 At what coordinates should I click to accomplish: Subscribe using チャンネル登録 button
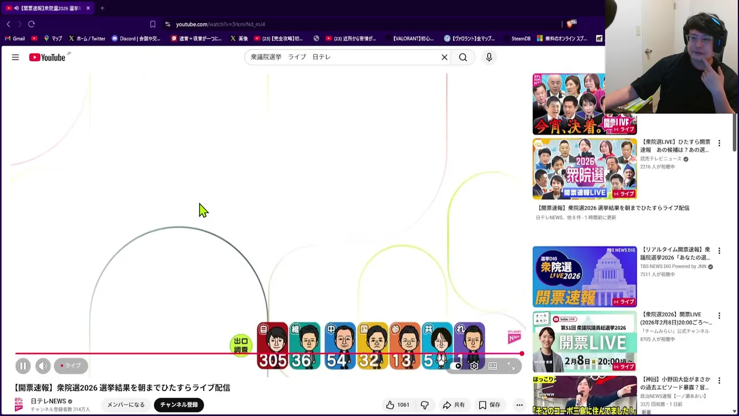179,405
